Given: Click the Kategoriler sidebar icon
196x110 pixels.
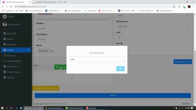Looking at the screenshot, I should coord(5,44).
